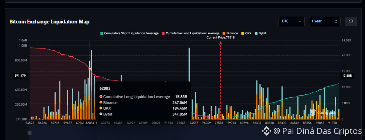Viewport: 365px width, 140px height.
Task: Click the 591.47M left axis marker label
Action: click(x=21, y=76)
